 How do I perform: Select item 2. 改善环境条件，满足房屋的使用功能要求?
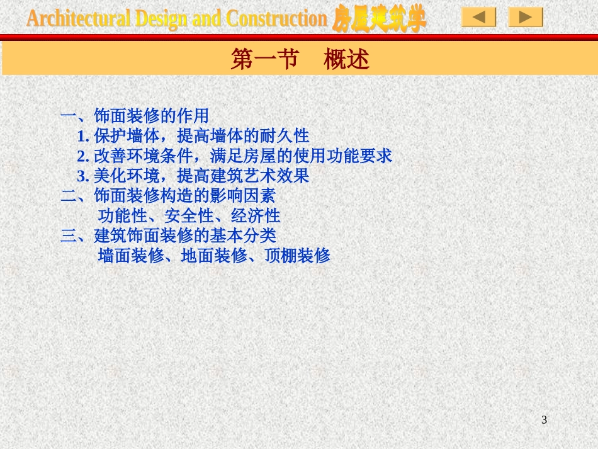235,156
